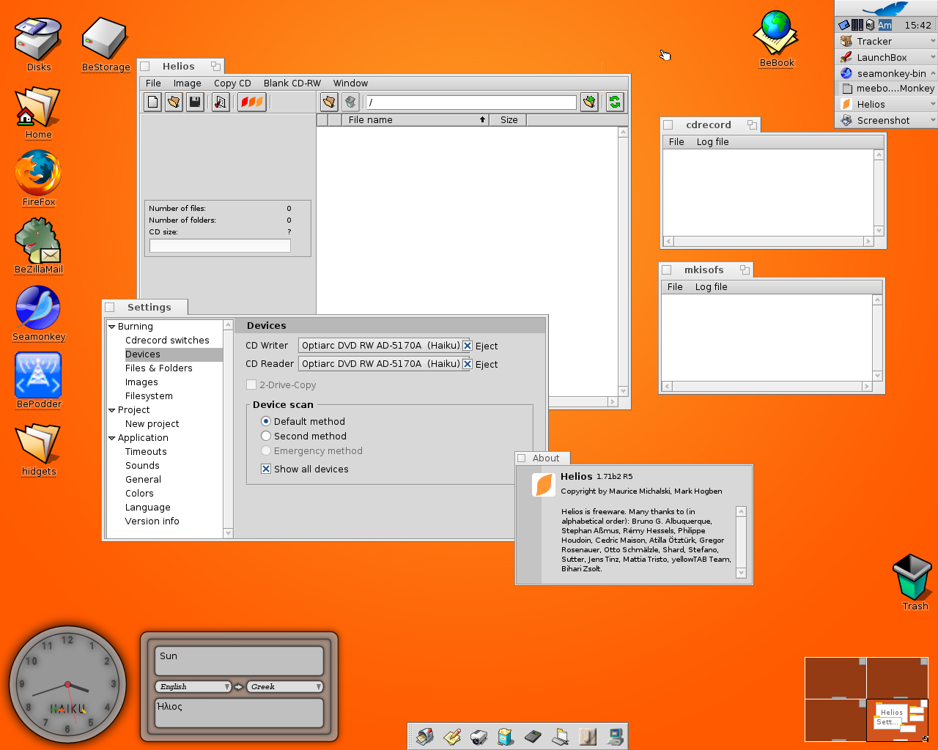Viewport: 938px width, 750px height.
Task: Uncheck Show all devices checkbox
Action: click(x=266, y=469)
